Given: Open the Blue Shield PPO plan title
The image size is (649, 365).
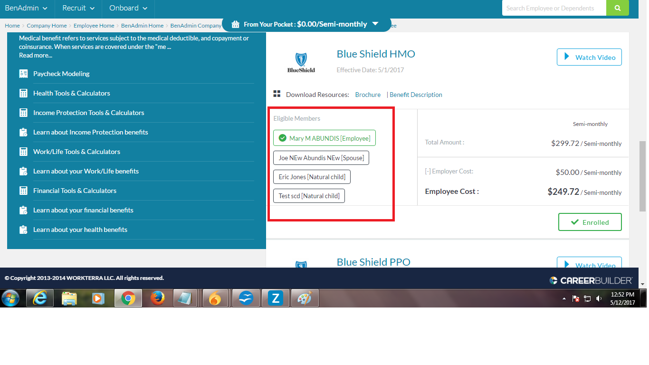Looking at the screenshot, I should (373, 262).
